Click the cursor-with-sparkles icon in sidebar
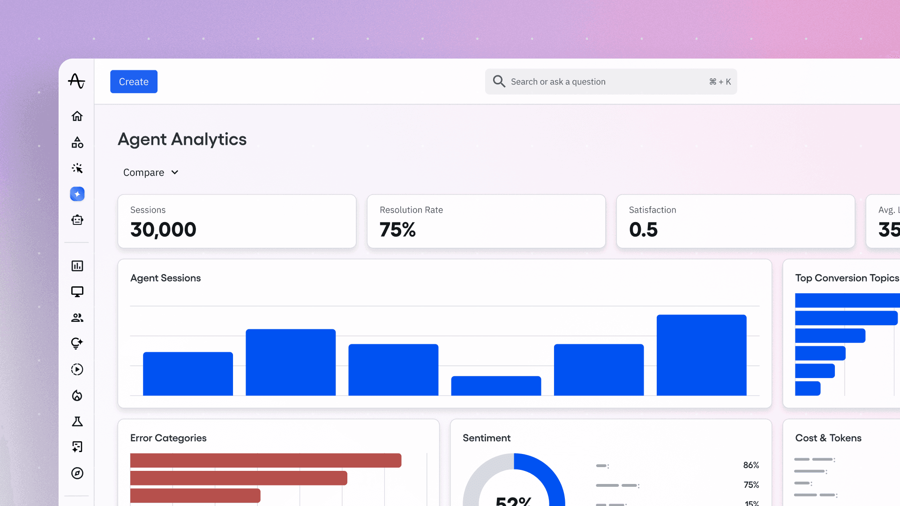 click(x=77, y=168)
